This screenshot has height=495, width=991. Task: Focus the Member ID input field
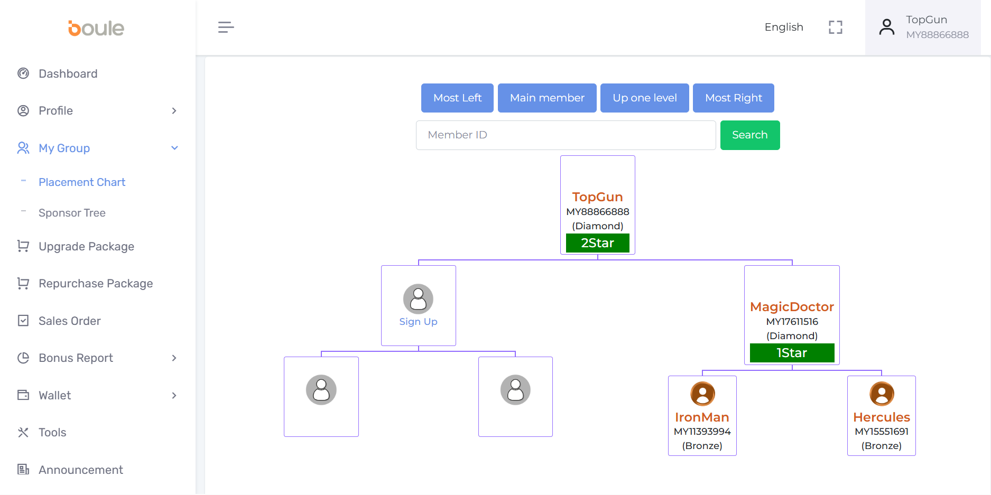click(x=566, y=135)
